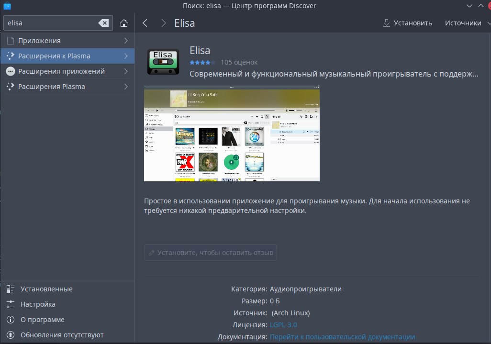The height and width of the screenshot is (344, 491).
Task: Click the titlebar keep-above up arrow
Action: click(x=480, y=6)
